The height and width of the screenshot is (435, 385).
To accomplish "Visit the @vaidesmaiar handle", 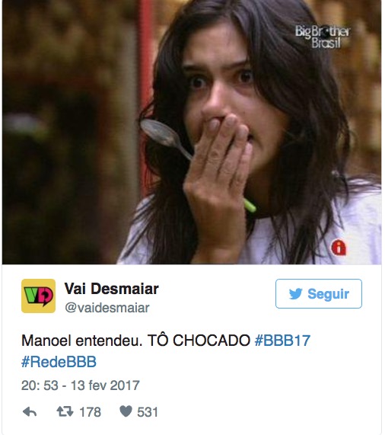I will coord(107,308).
